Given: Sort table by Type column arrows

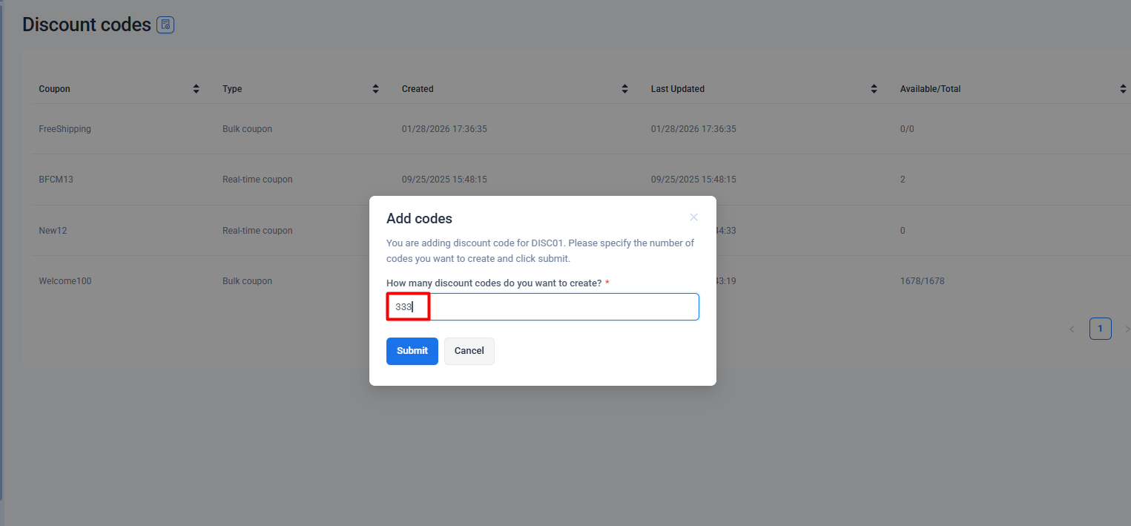Looking at the screenshot, I should point(376,89).
